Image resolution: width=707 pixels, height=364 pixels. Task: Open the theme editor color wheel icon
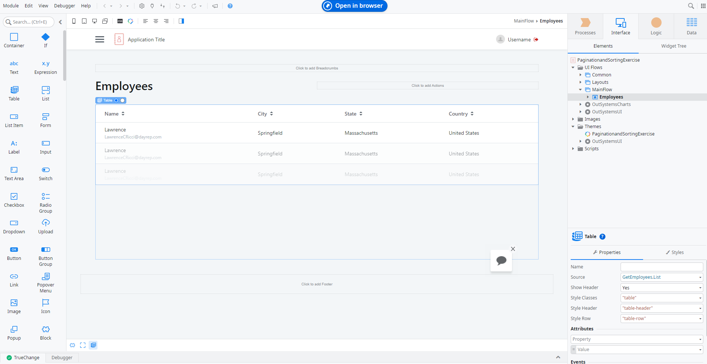[130, 21]
